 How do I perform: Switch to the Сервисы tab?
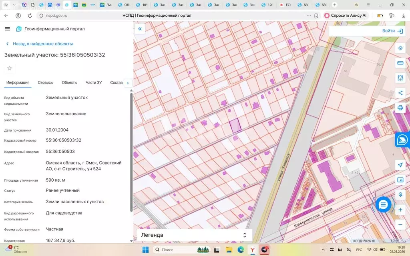(x=46, y=82)
